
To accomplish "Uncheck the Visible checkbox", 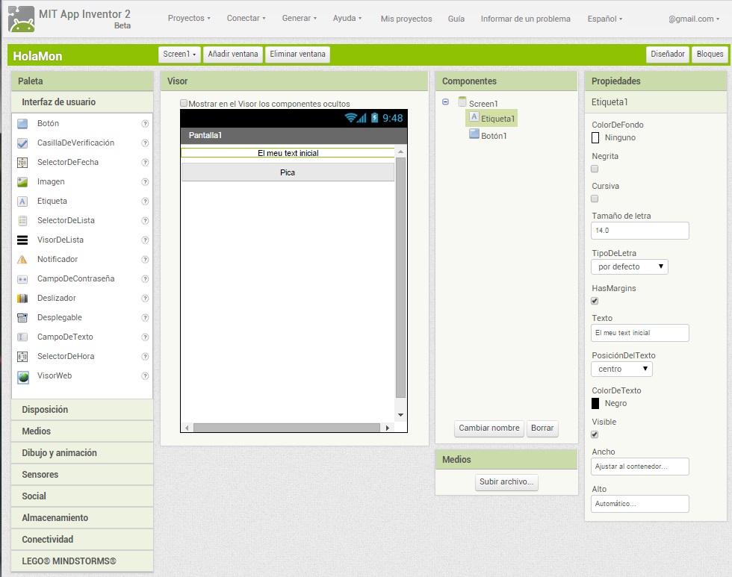I will click(x=595, y=434).
